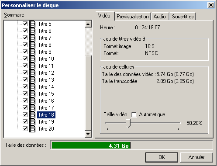The image size is (217, 166).
Task: Select Titre 15 in the list
Action: pyautogui.click(x=46, y=94)
